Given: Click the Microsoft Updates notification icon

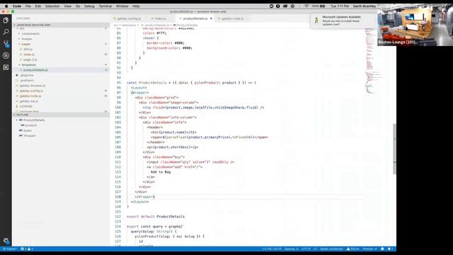Looking at the screenshot, I should pyautogui.click(x=316, y=21).
